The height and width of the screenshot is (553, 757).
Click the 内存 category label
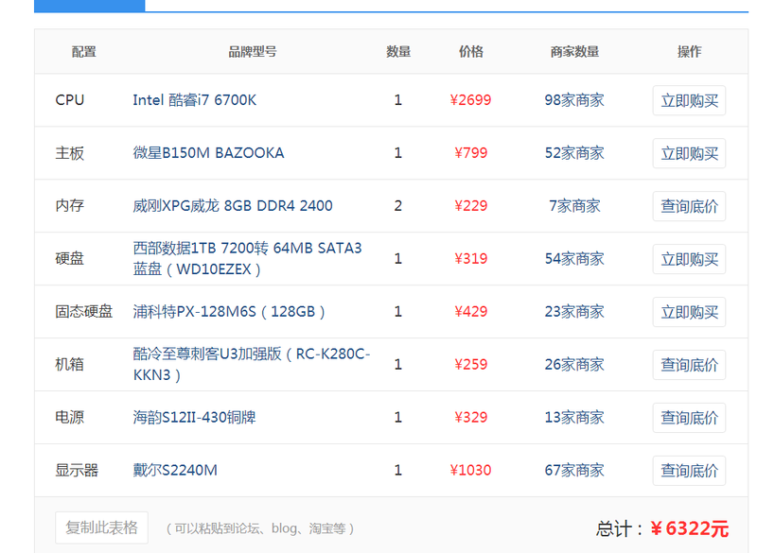(x=69, y=206)
